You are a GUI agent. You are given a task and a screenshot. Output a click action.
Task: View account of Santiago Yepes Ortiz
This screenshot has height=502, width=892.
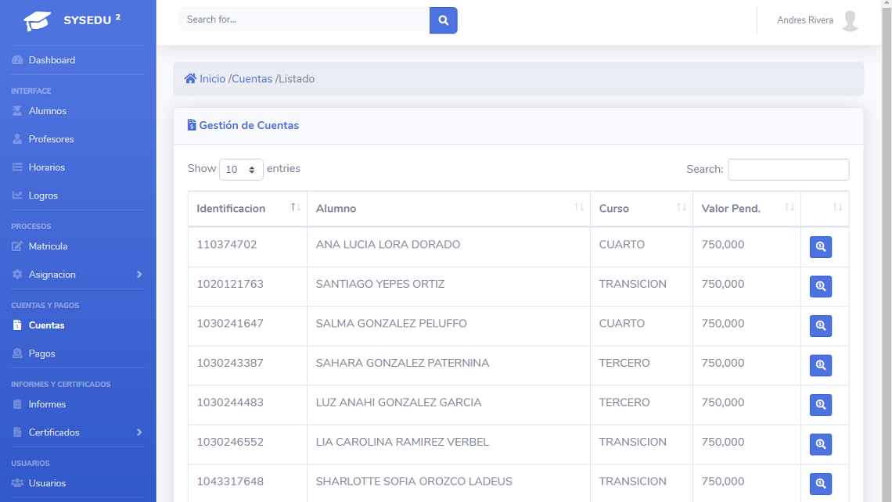point(820,286)
